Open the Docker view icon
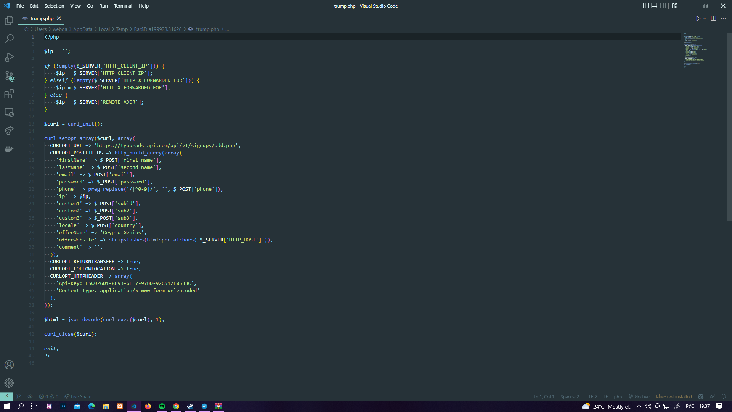This screenshot has height=412, width=732. point(9,149)
